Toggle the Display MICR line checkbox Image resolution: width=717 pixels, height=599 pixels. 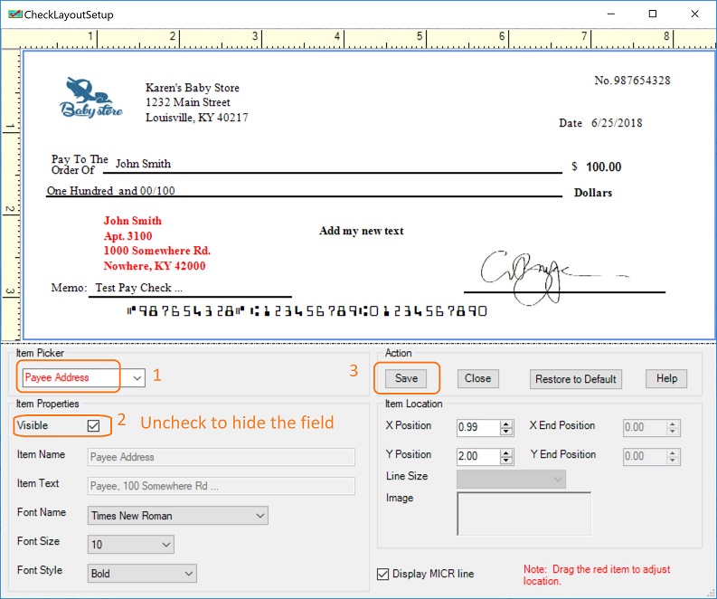click(384, 574)
